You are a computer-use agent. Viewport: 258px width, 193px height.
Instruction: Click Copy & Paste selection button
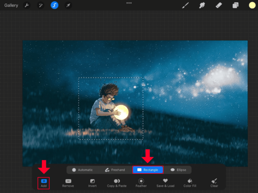point(117,183)
